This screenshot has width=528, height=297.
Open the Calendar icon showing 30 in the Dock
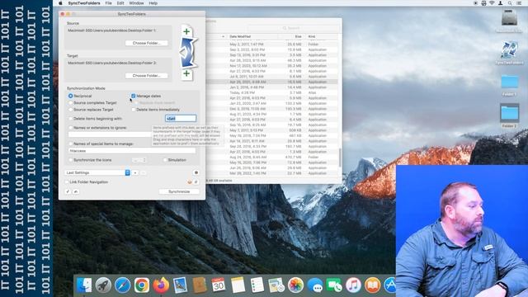pyautogui.click(x=219, y=285)
